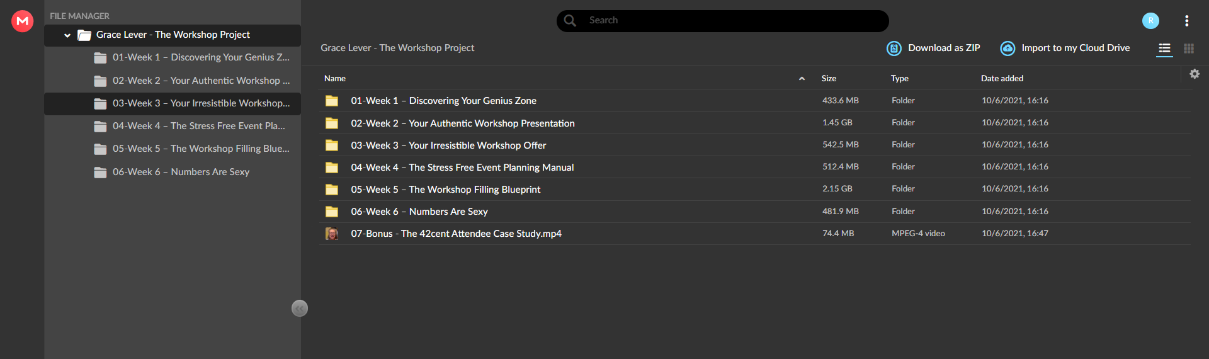Open the user avatar account menu

[x=1150, y=21]
